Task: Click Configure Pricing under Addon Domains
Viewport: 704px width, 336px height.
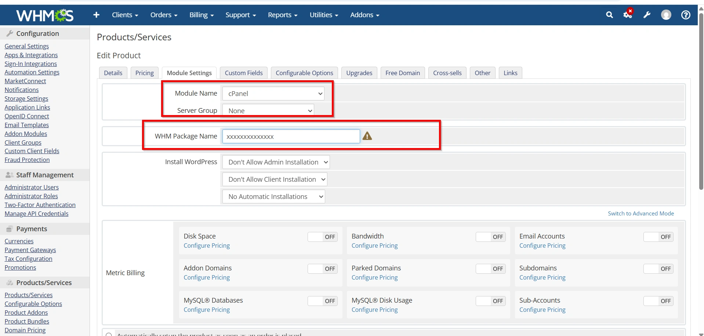Action: 207,277
